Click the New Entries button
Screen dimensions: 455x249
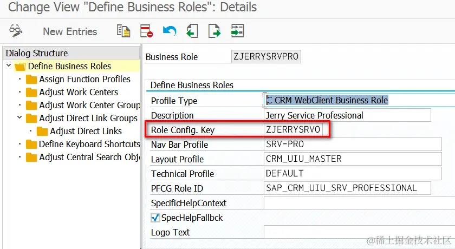[70, 31]
